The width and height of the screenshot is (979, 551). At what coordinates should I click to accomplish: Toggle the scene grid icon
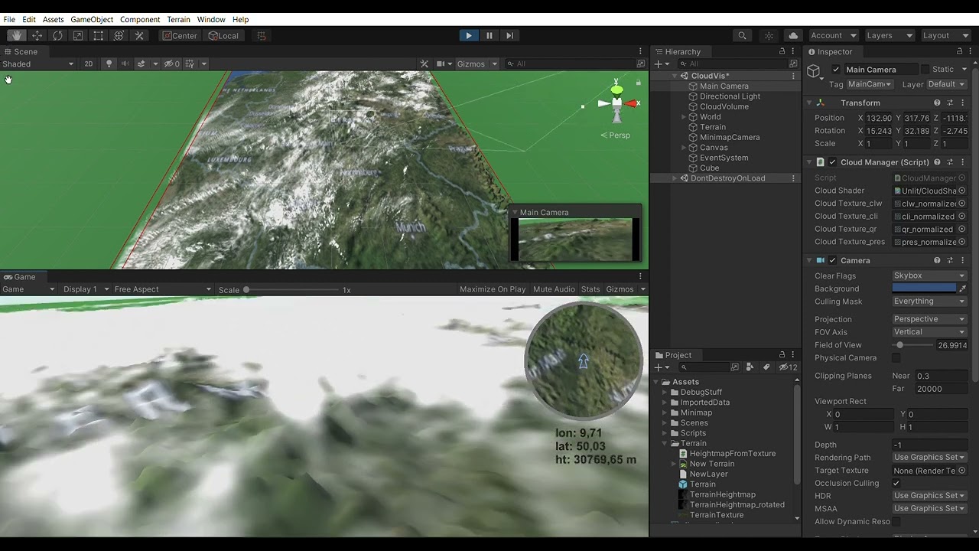pos(190,64)
